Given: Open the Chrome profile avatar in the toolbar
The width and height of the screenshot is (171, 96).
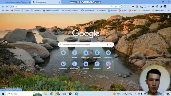Looking at the screenshot, I should pyautogui.click(x=165, y=6).
